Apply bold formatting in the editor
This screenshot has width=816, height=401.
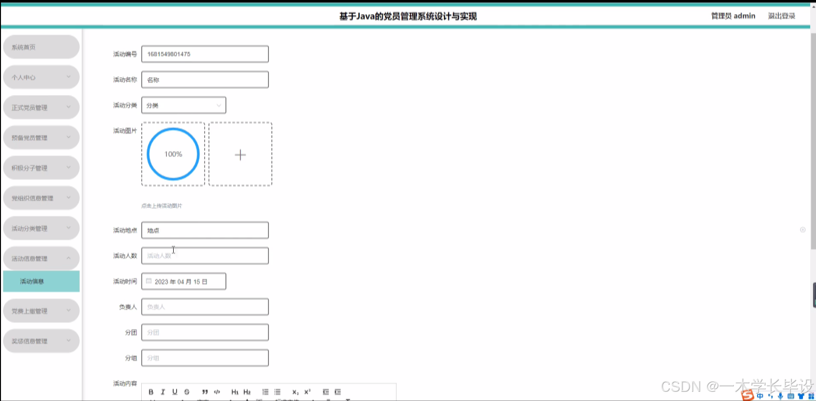151,392
